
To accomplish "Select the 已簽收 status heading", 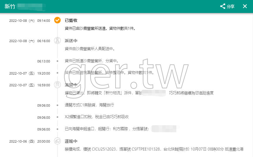I will coord(71,20).
